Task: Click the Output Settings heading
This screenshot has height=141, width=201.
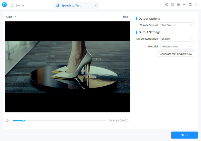Action: pyautogui.click(x=149, y=32)
